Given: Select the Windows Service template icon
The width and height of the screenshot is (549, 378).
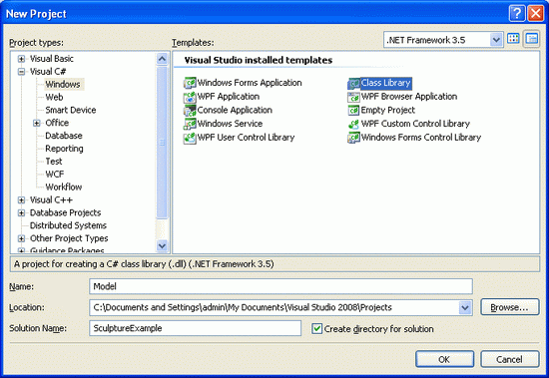Looking at the screenshot, I should click(x=190, y=124).
